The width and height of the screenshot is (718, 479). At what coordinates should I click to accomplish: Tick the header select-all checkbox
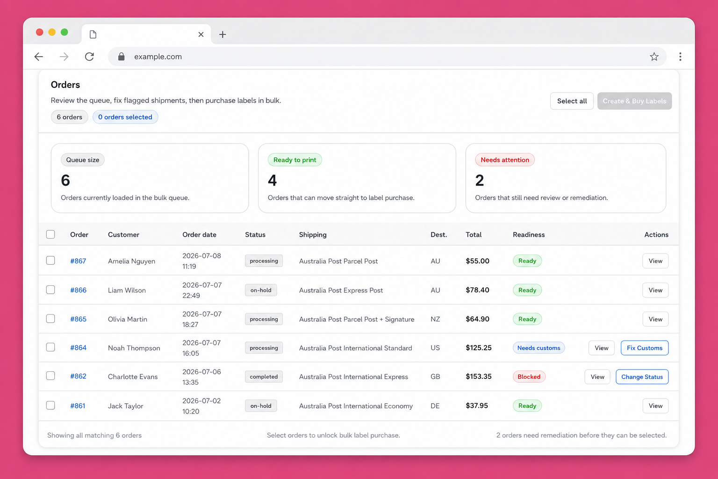(50, 234)
